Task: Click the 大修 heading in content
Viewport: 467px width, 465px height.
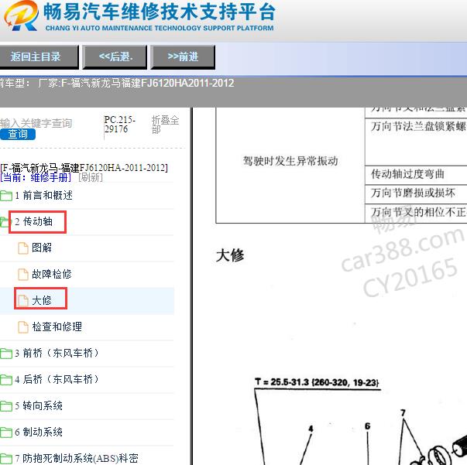Action: click(230, 255)
